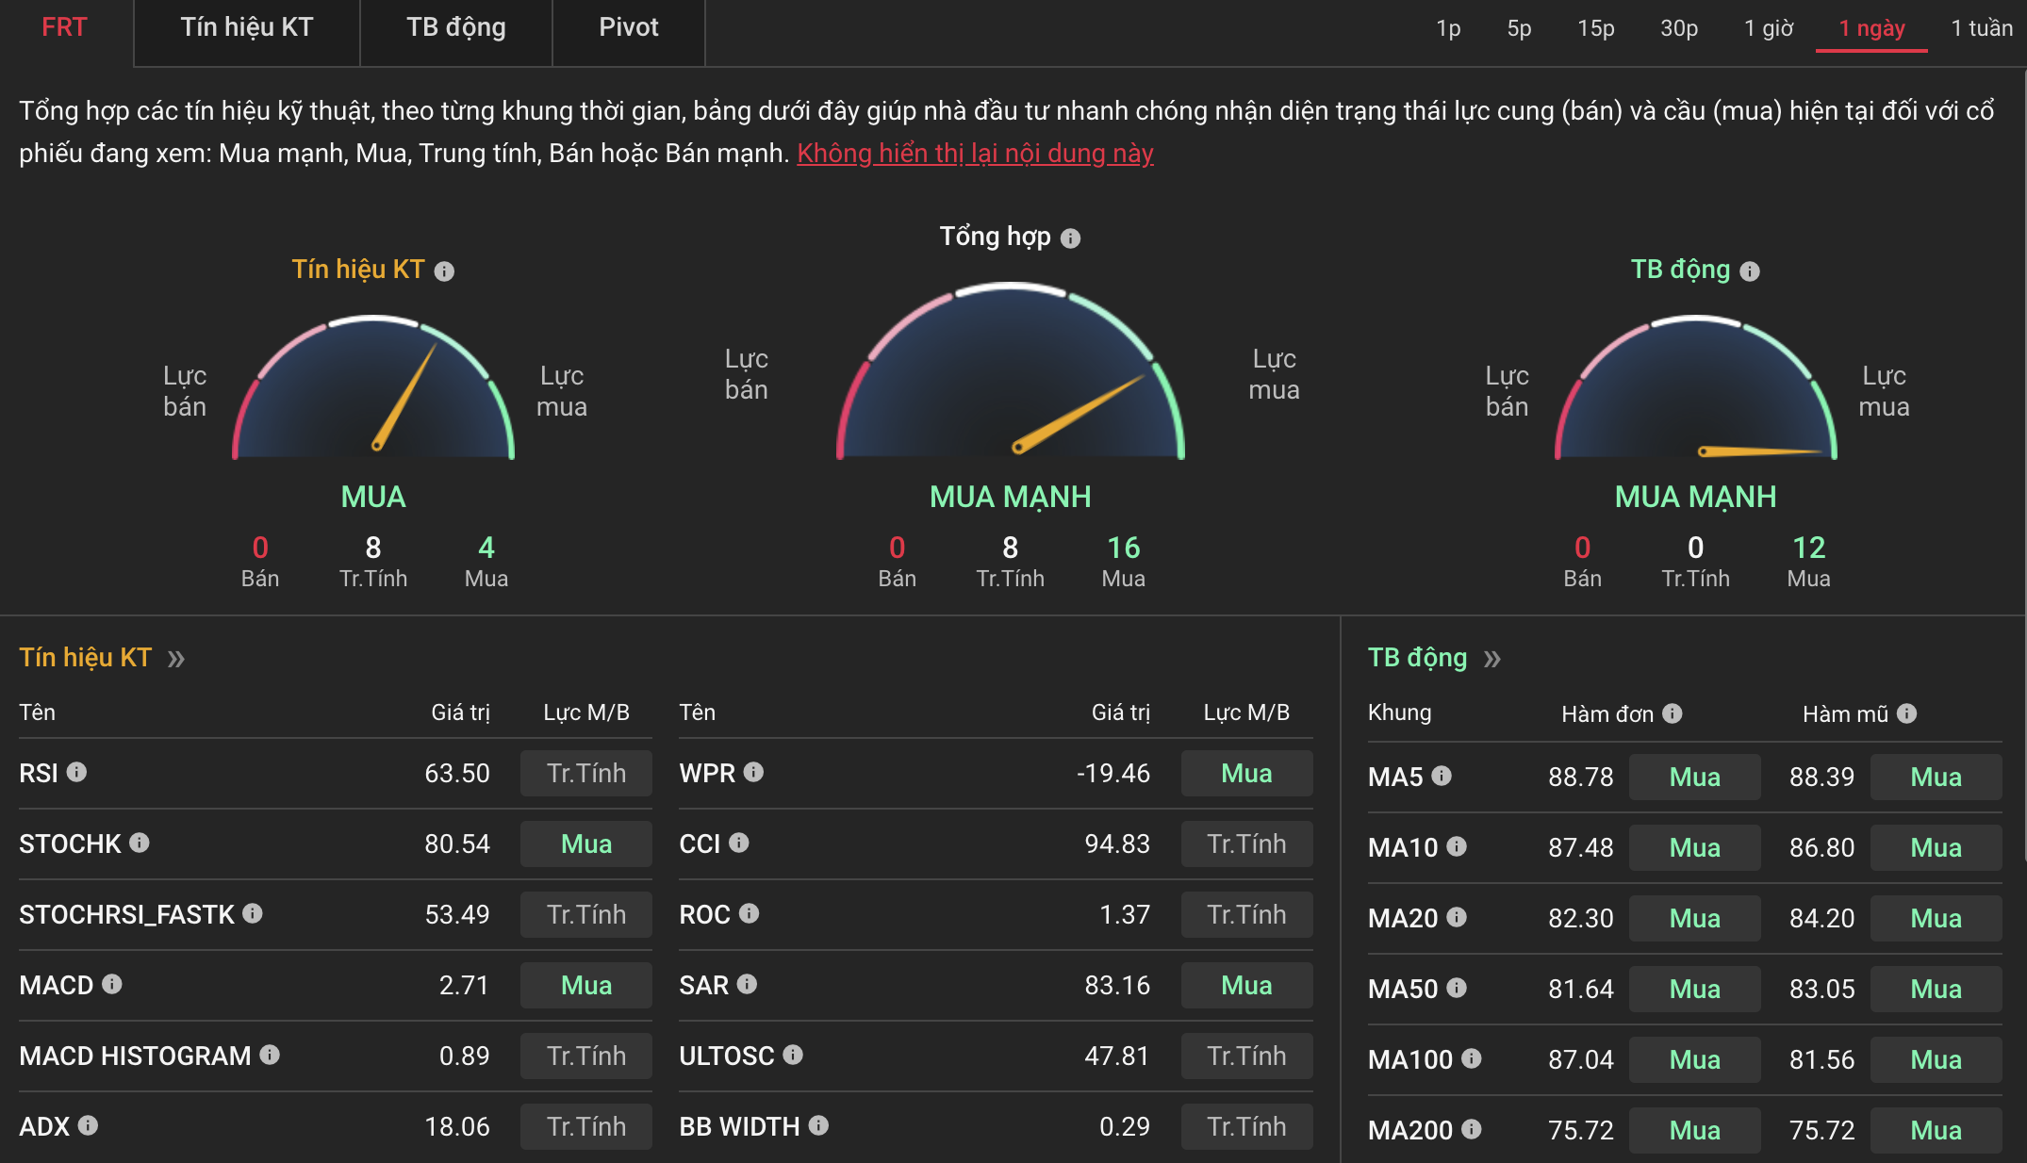Click Tr.Tính badge in CCI row
Screen dimensions: 2027x1163
pos(1246,844)
